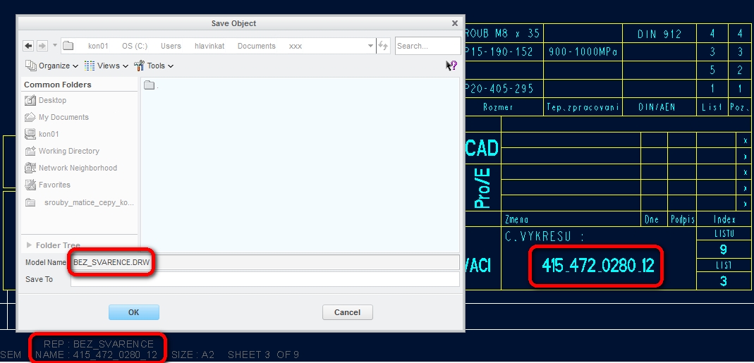Click C.VYKRESU label in drawing

tap(545, 237)
